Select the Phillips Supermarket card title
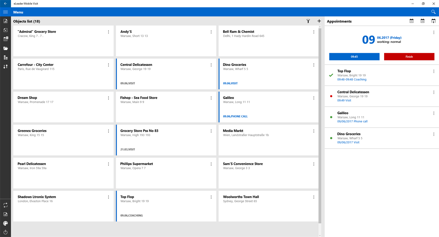 pyautogui.click(x=137, y=164)
